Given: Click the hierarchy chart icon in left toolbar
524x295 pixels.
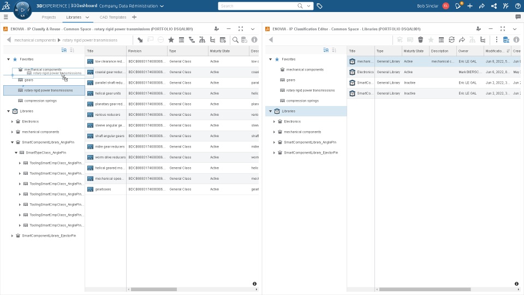Looking at the screenshot, I should click(202, 40).
